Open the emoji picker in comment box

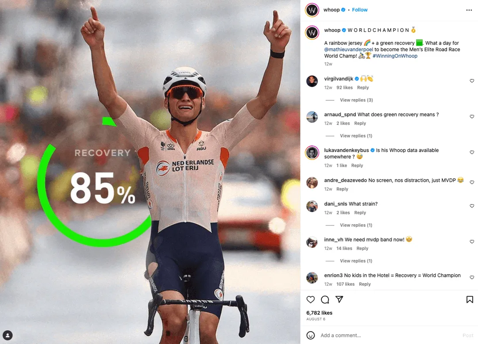pyautogui.click(x=310, y=335)
